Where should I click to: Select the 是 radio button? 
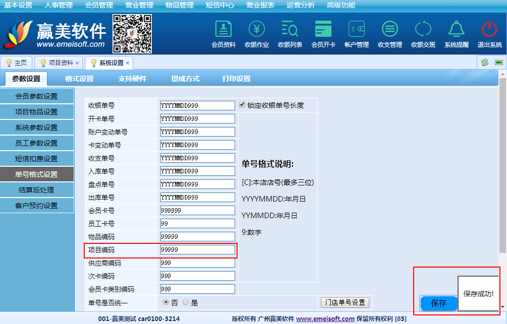(186, 302)
